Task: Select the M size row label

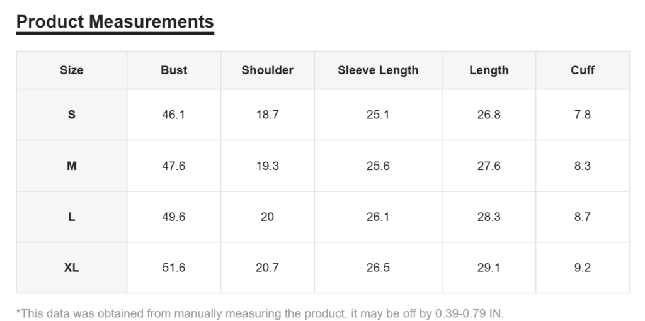Action: coord(72,166)
